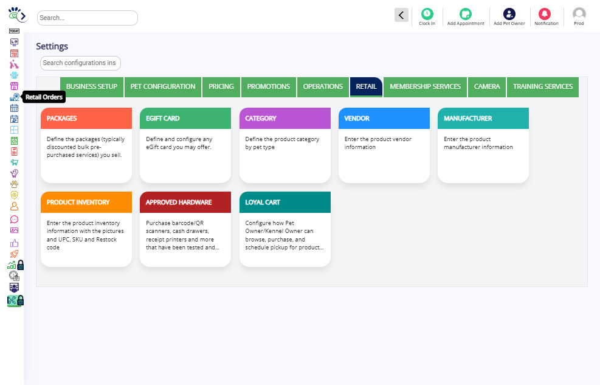
Task: Open the Packages settings card
Action: [86, 145]
